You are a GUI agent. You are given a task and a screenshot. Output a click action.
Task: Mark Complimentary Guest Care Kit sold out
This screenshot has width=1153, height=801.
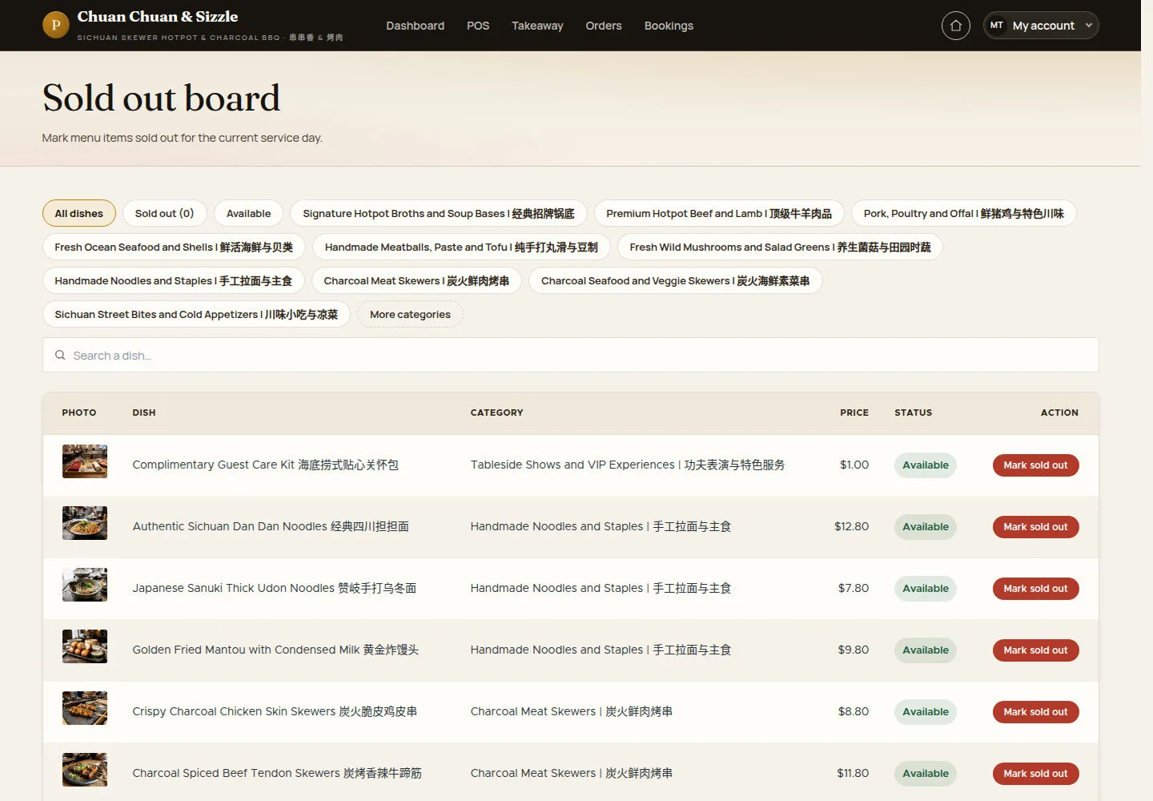tap(1035, 465)
